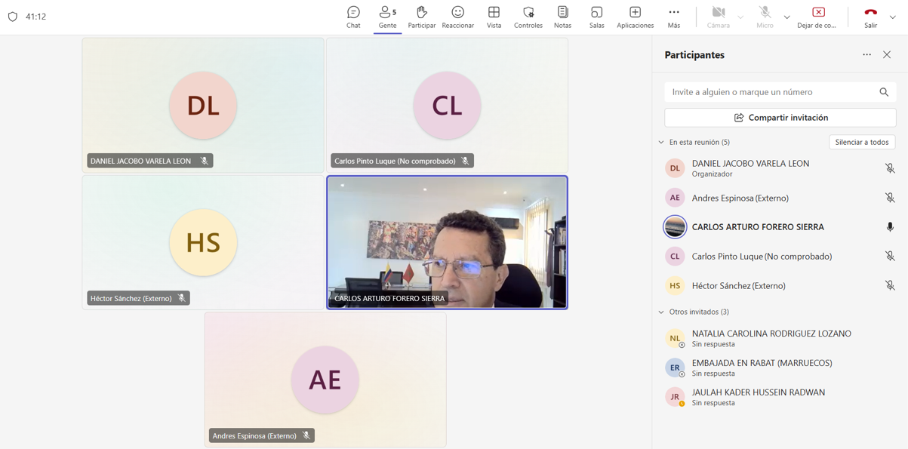The image size is (908, 449).
Task: Select the DANIEL JACOBO VARELA LEON video tile
Action: (203, 106)
